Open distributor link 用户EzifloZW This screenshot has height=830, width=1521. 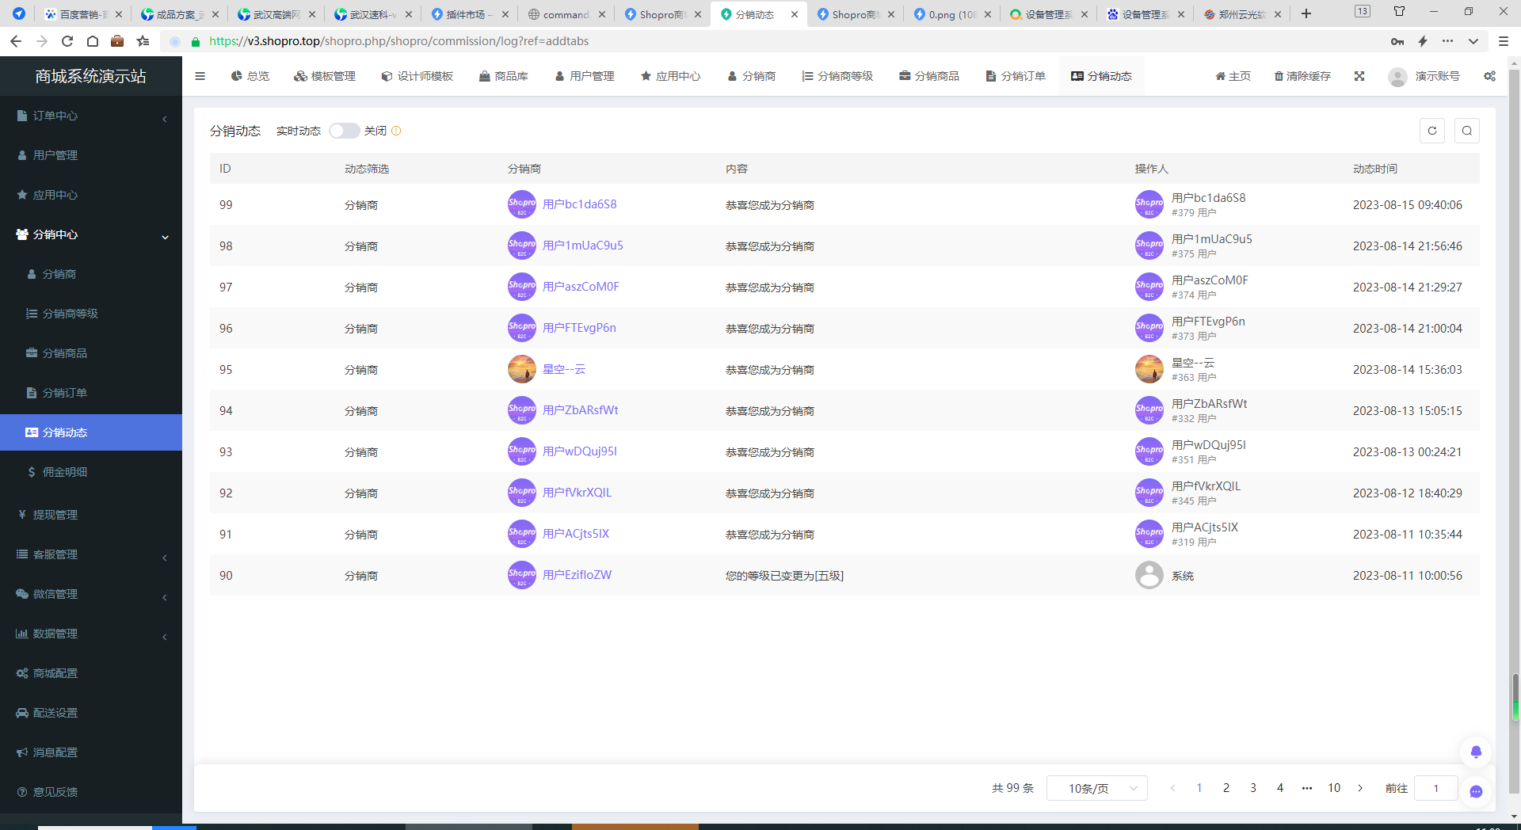click(x=578, y=575)
